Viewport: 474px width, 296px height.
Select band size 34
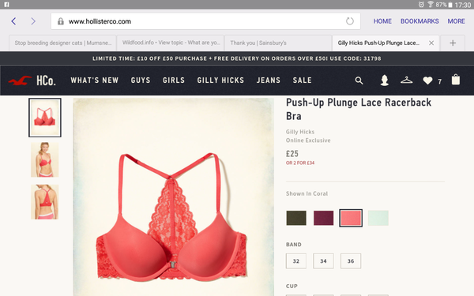tap(323, 261)
